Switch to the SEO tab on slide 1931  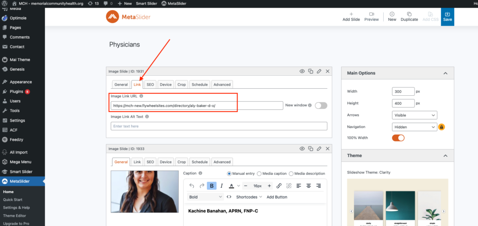pos(150,85)
